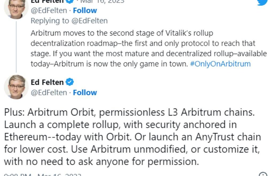Open the top tweet's profile avatar
This screenshot has height=176, width=271.
click(16, 8)
